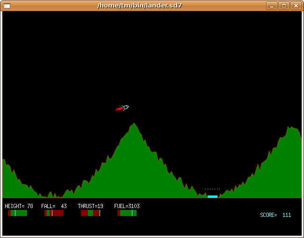
Task: Click the lander spaceship sprite
Action: click(125, 108)
